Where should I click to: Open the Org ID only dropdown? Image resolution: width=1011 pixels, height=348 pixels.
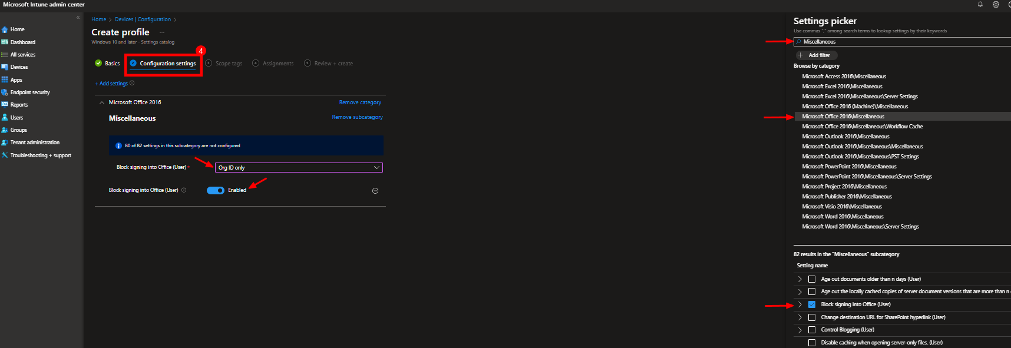click(299, 168)
